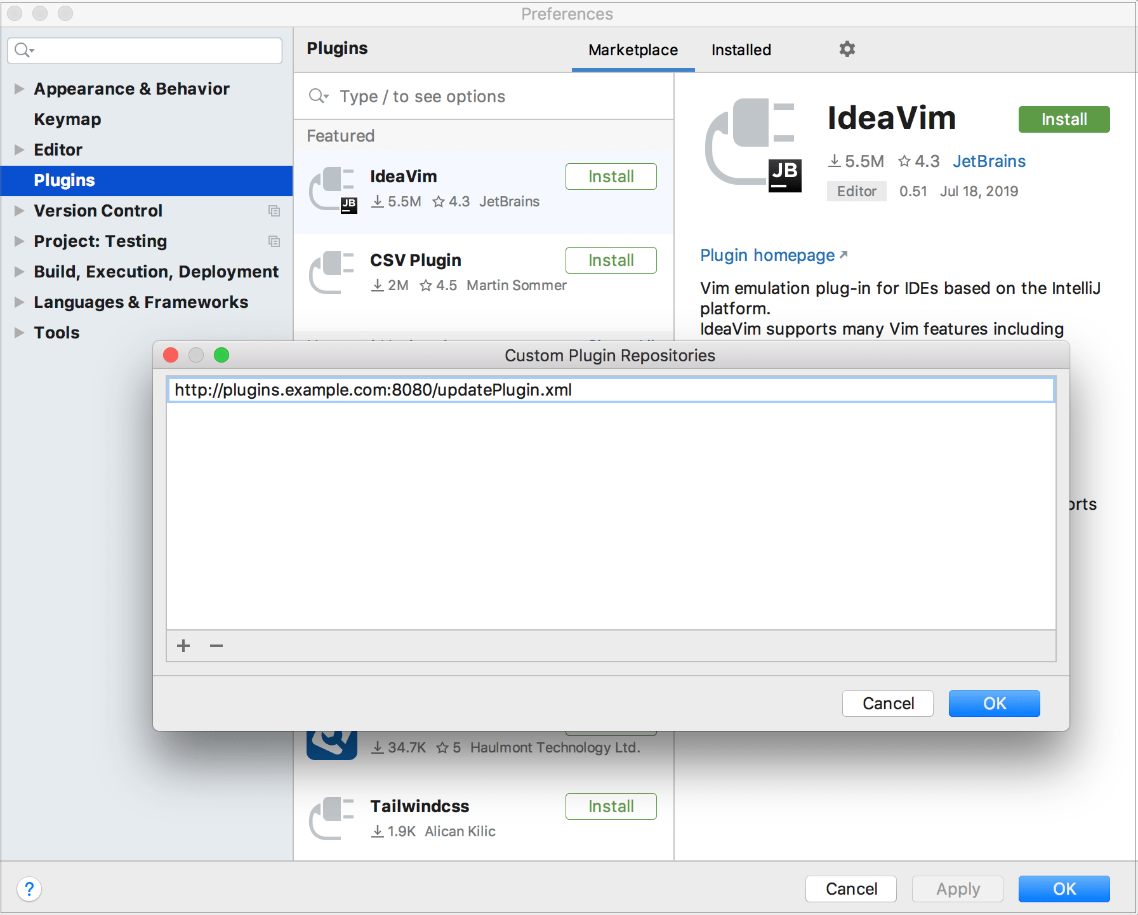Select the Marketplace tab
Image resolution: width=1138 pixels, height=915 pixels.
coord(633,50)
